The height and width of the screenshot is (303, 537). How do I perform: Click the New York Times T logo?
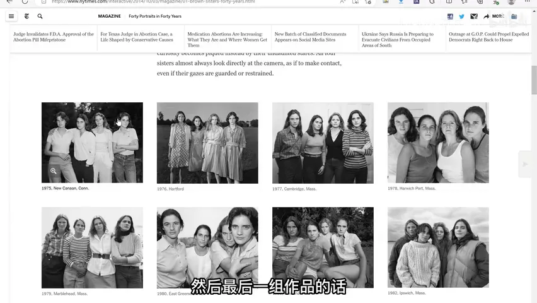(26, 16)
